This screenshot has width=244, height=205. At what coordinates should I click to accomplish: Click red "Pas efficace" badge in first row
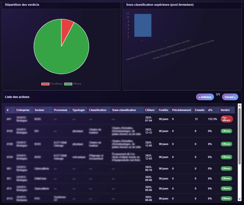coord(226,119)
